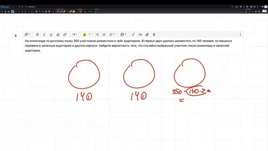
Task: Select the eraser tool in top toolbar
Action: (x=8, y=11)
